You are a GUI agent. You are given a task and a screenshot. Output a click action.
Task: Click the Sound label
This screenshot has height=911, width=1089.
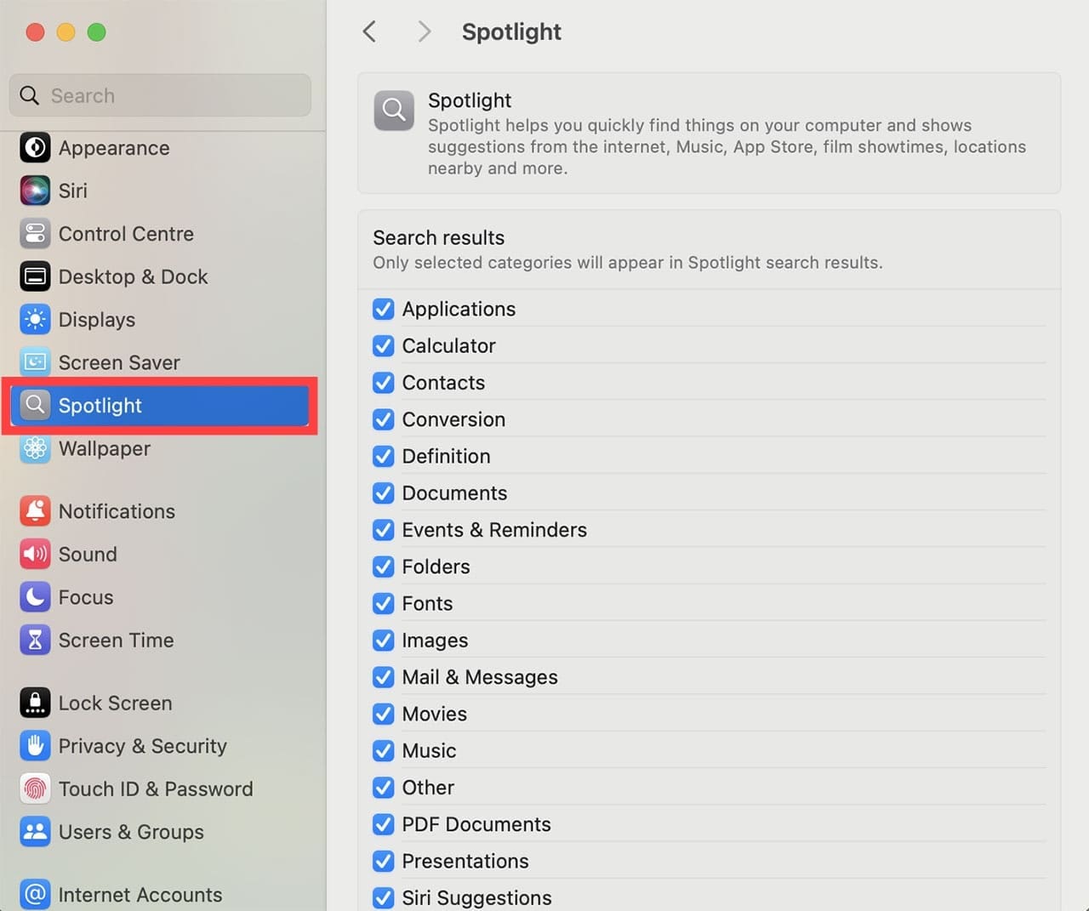point(88,555)
